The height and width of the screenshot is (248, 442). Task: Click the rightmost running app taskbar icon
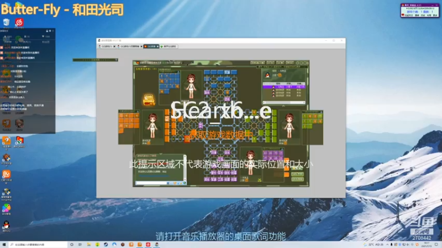pos(157,245)
